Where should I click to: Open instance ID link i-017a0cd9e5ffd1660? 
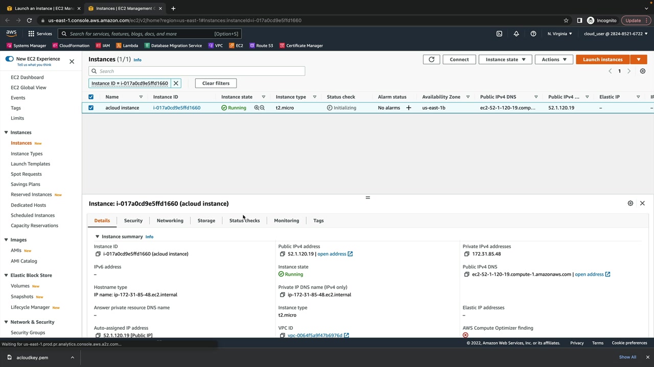coord(177,108)
